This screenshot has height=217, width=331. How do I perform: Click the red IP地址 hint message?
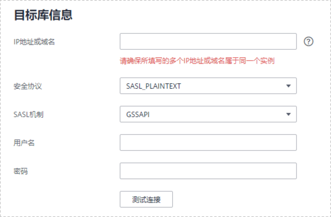click(197, 61)
